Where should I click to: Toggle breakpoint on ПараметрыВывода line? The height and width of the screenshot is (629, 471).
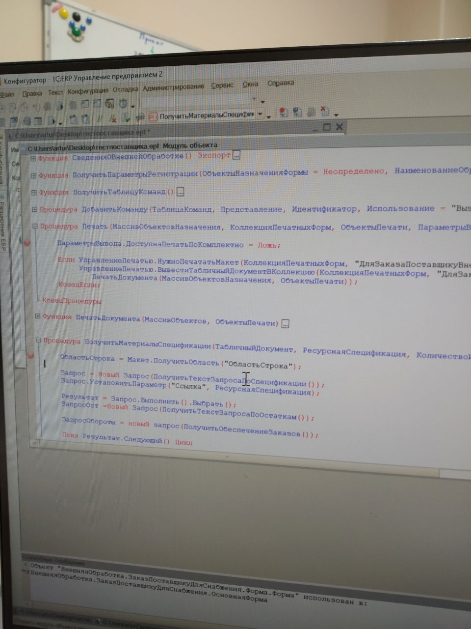[x=27, y=242]
